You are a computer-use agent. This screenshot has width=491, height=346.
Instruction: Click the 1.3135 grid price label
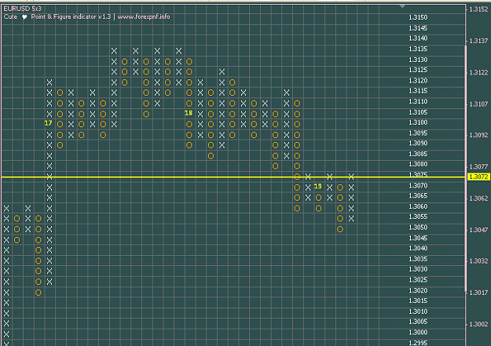(418, 49)
